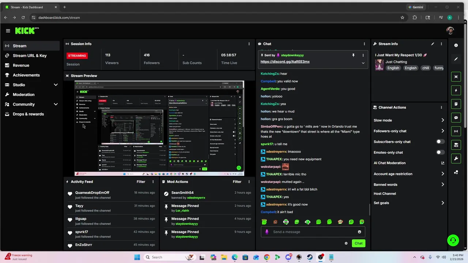
Task: Open the hamburger navigation menu
Action: (8, 31)
